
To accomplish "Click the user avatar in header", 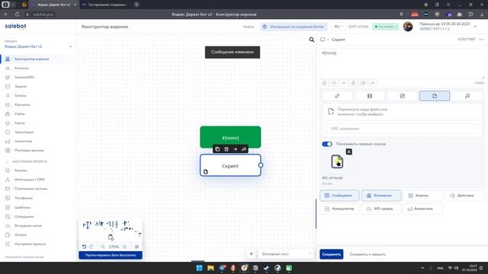I will (x=408, y=27).
